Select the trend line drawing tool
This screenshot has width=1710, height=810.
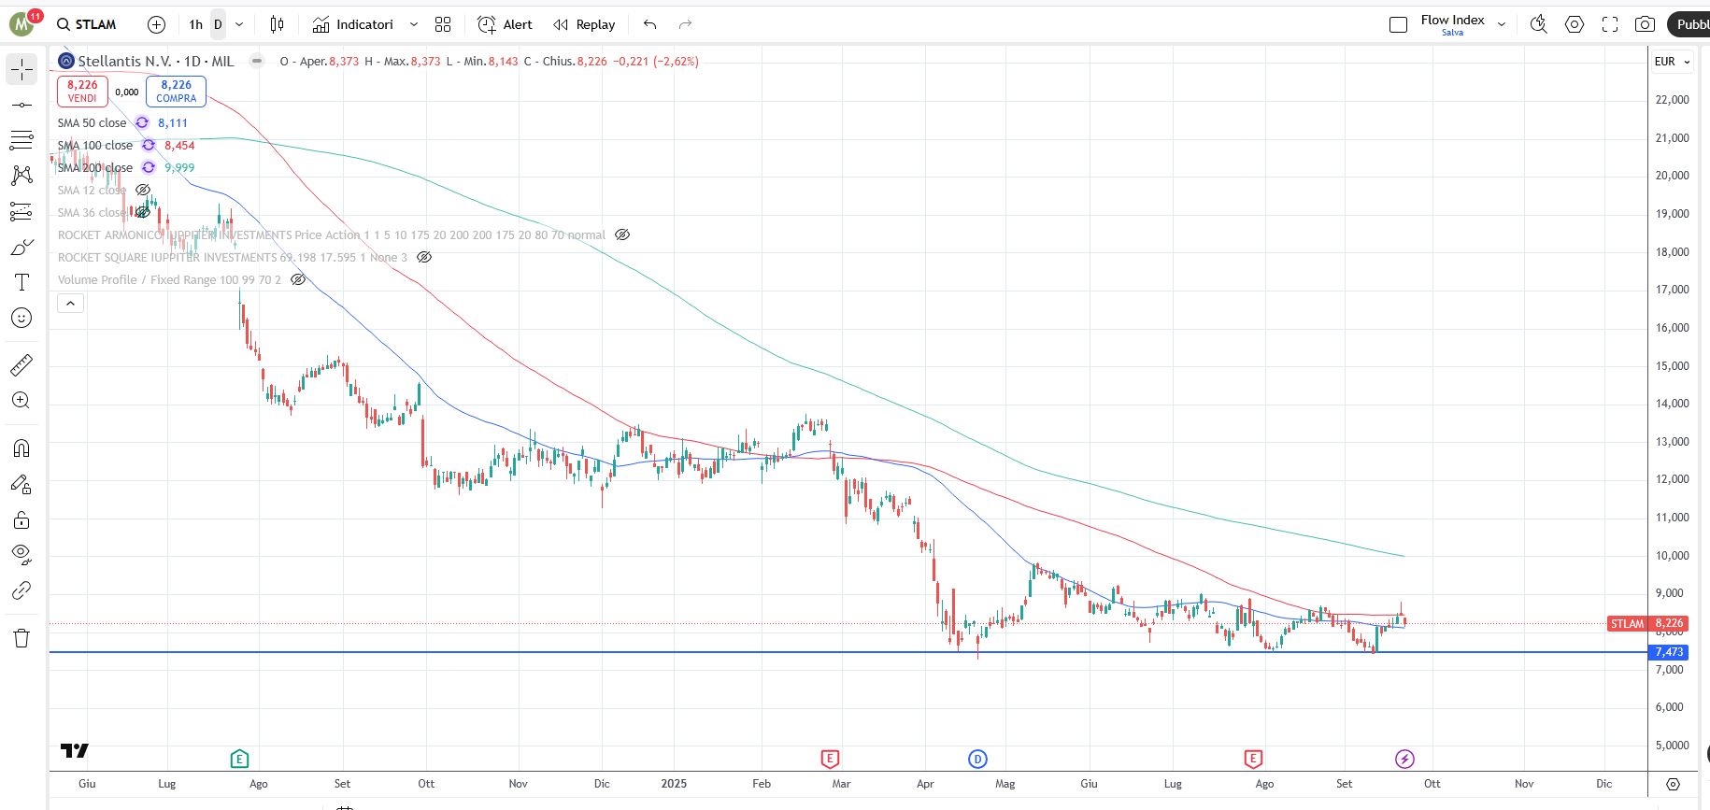coord(21,105)
